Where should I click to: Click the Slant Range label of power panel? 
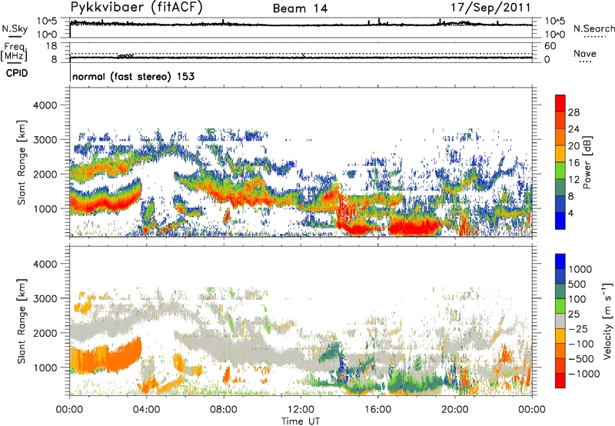[x=22, y=162]
